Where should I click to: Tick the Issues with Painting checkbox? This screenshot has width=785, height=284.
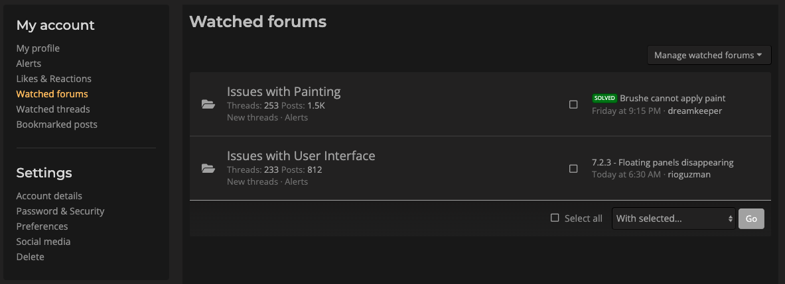[x=573, y=105]
